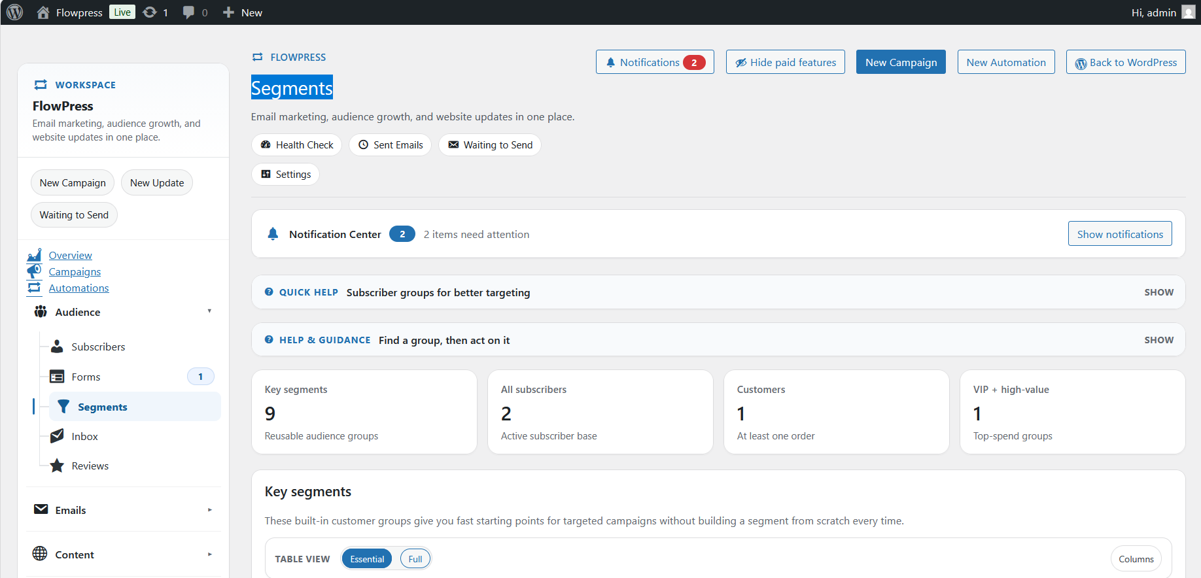
Task: Click the Key segments card showing 9
Action: [364, 412]
